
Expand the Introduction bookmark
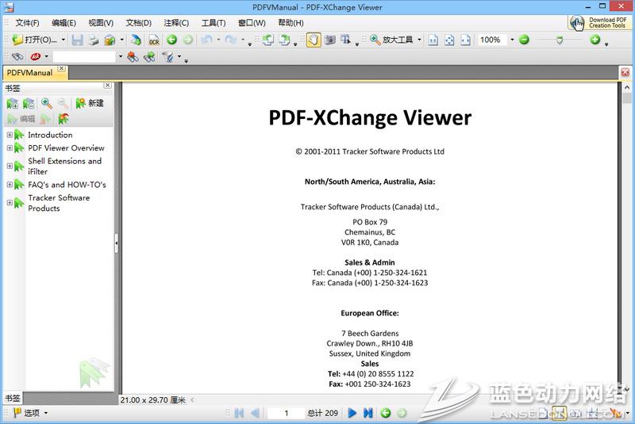[x=10, y=135]
